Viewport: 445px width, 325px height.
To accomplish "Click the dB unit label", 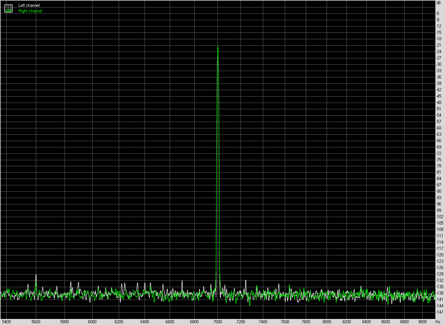I will point(439,3).
